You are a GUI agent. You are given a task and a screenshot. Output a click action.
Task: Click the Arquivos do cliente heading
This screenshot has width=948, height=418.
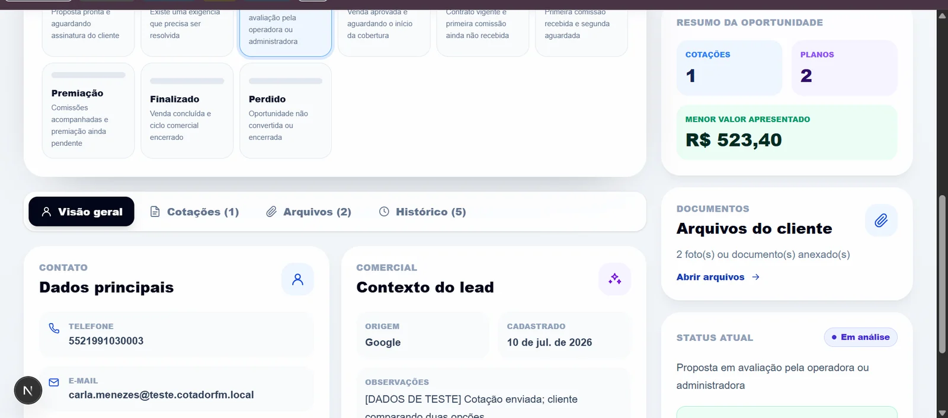pos(754,228)
